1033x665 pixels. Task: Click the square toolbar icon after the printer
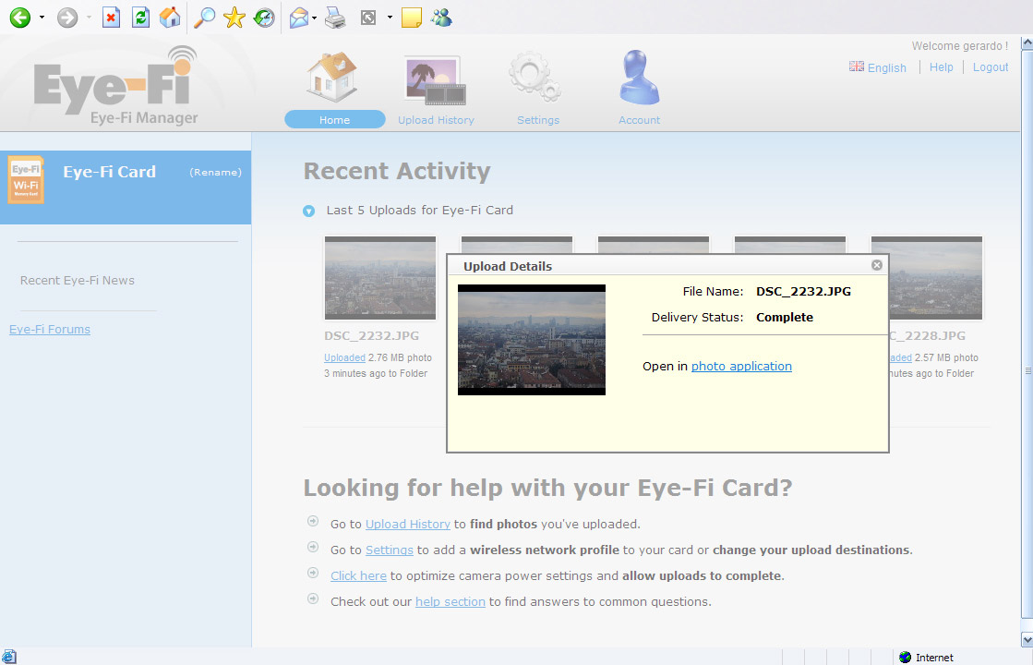pos(368,18)
